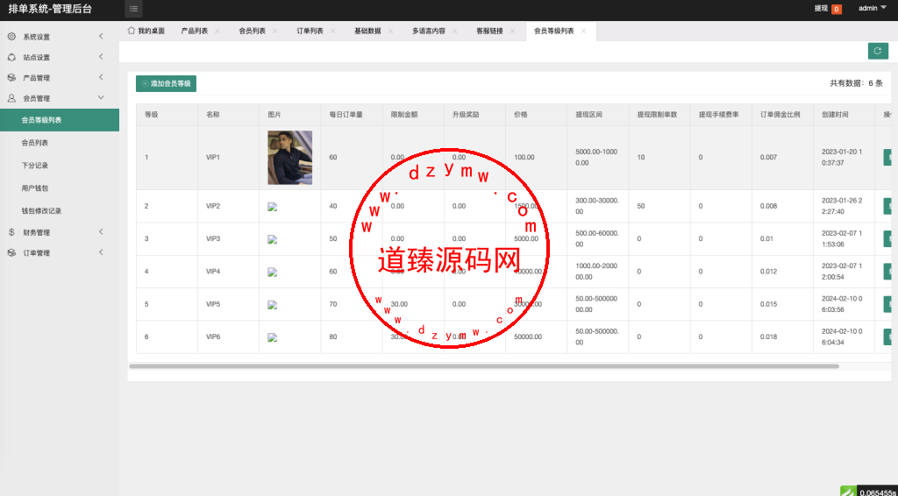
Task: Click the 0.018 commission ratio cell
Action: coord(782,337)
